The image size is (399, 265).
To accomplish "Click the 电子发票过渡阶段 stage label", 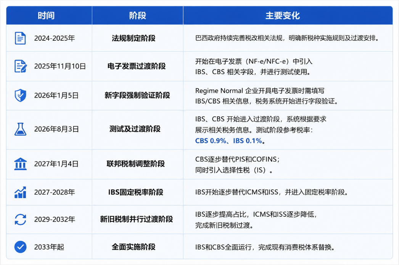I will 137,66.
